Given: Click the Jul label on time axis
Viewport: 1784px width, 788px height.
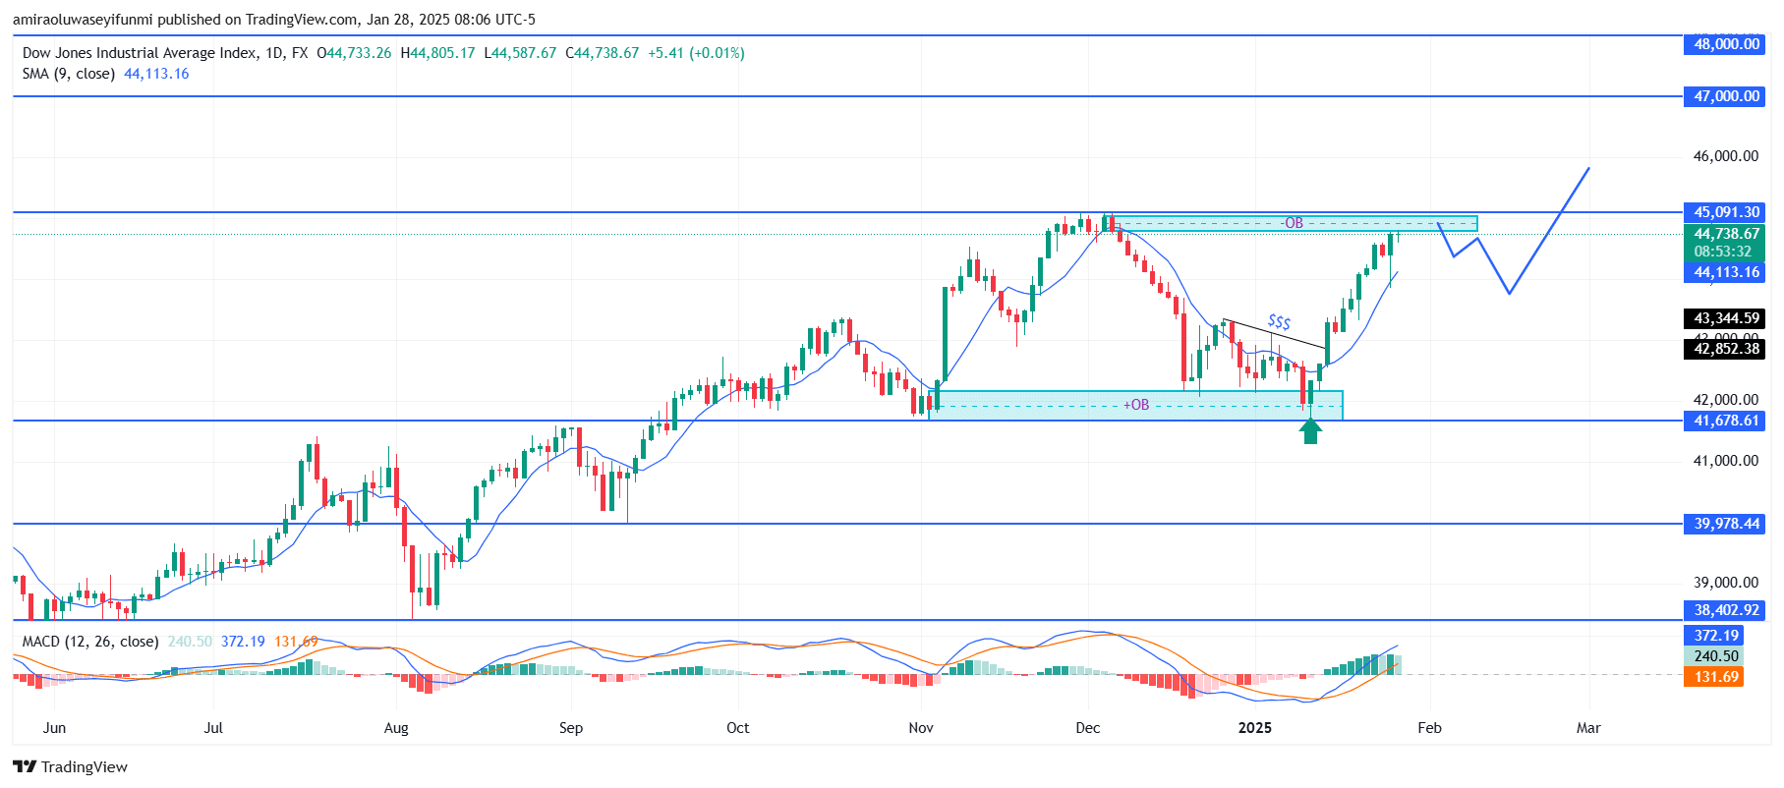Looking at the screenshot, I should click(213, 728).
